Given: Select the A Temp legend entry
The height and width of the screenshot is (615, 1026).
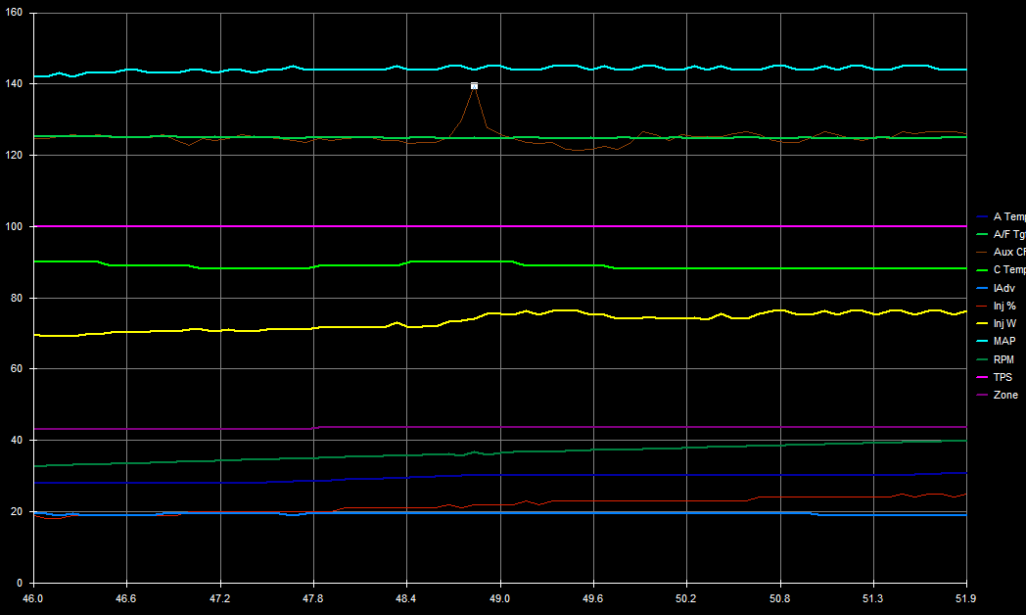Looking at the screenshot, I should 1002,216.
